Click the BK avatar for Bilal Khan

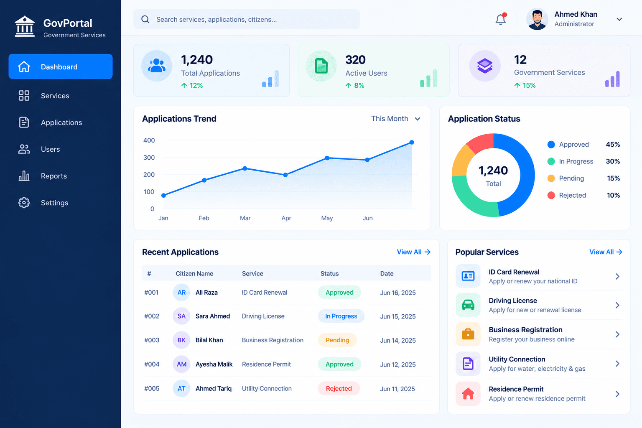[x=181, y=340]
